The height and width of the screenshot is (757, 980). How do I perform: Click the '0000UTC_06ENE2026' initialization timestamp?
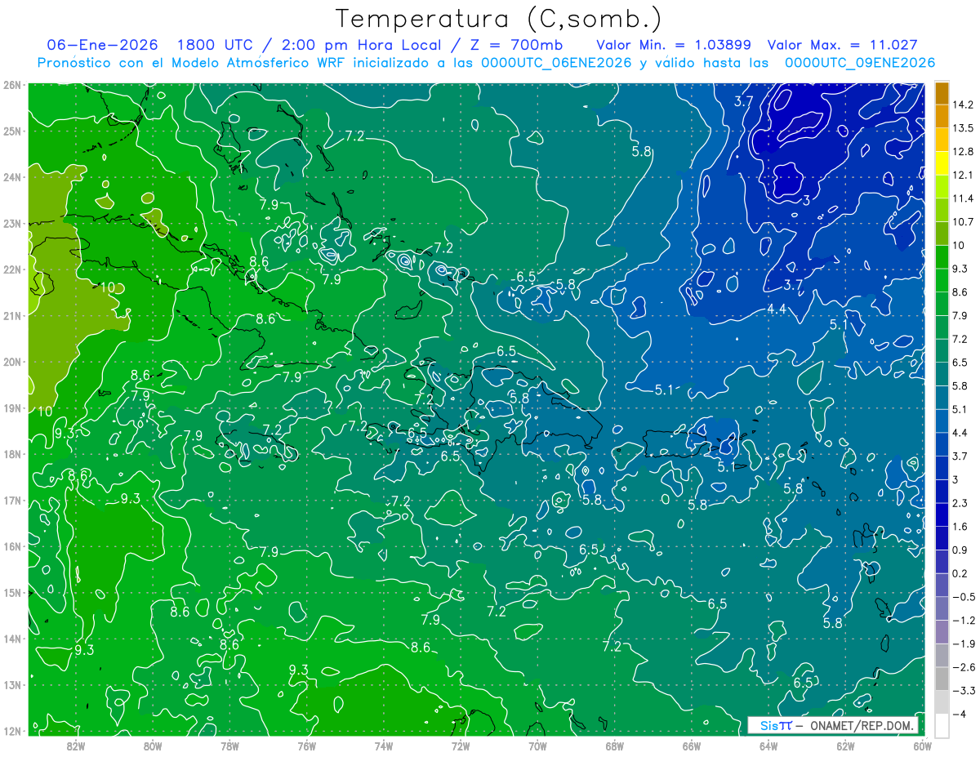[x=555, y=63]
